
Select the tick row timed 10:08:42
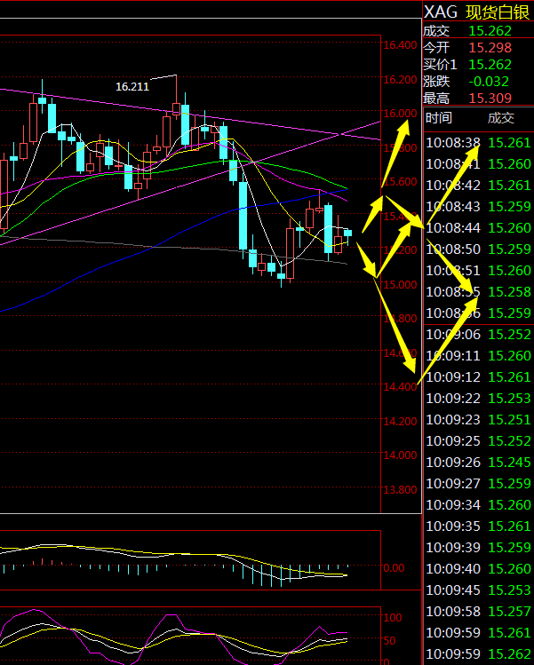(x=478, y=186)
